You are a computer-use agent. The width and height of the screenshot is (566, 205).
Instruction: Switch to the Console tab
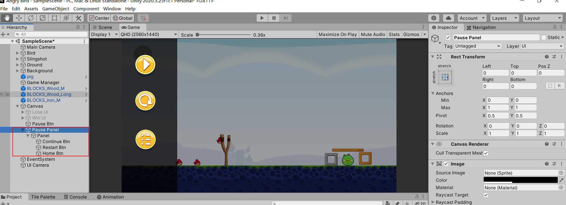pyautogui.click(x=75, y=197)
